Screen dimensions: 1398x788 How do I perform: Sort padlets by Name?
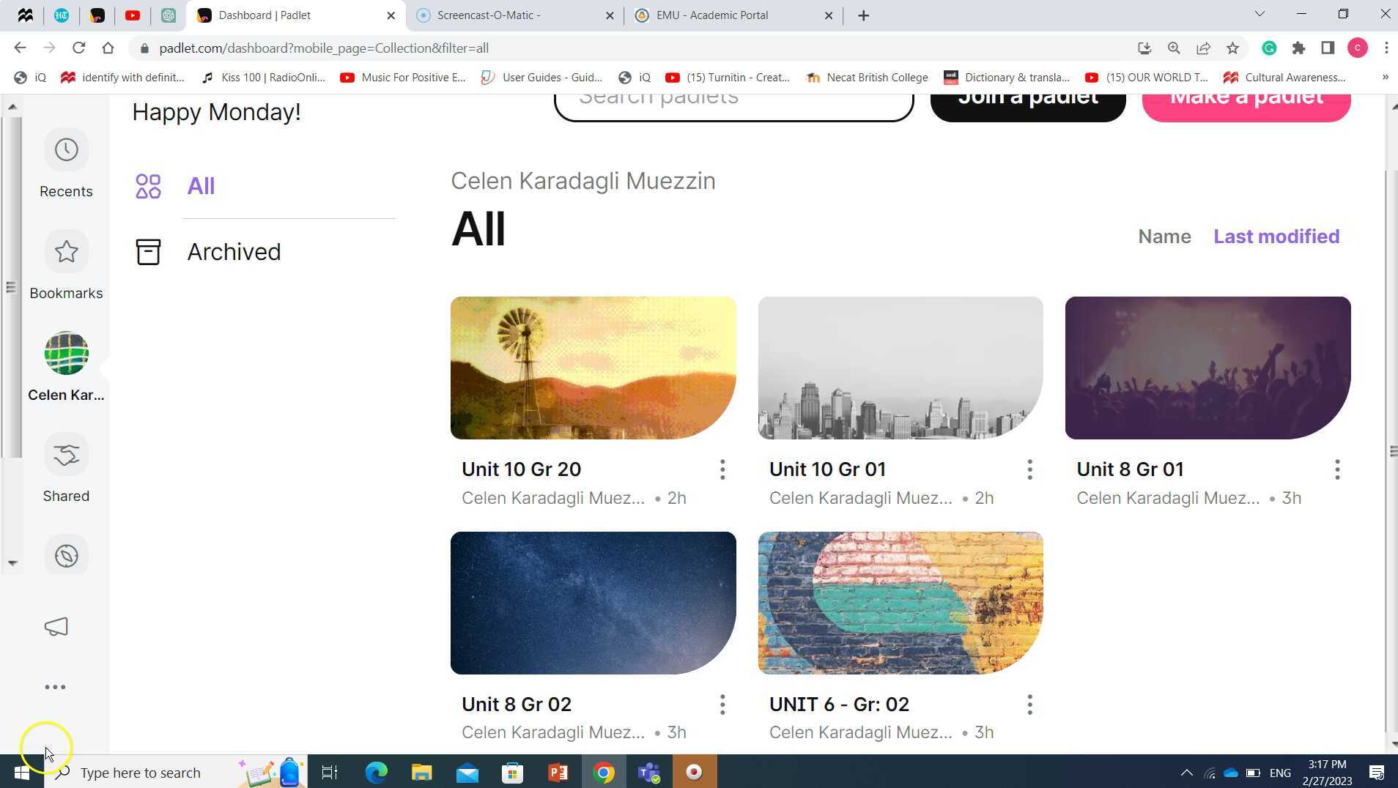[1164, 236]
